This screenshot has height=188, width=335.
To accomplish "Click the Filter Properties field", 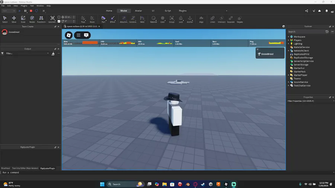I will coord(310,101).
